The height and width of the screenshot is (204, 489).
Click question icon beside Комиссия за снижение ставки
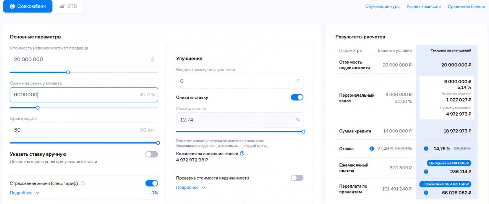(x=242, y=154)
